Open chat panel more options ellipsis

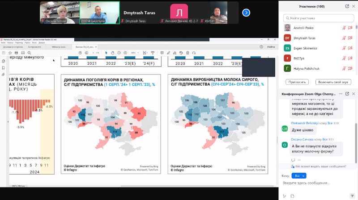(x=341, y=94)
